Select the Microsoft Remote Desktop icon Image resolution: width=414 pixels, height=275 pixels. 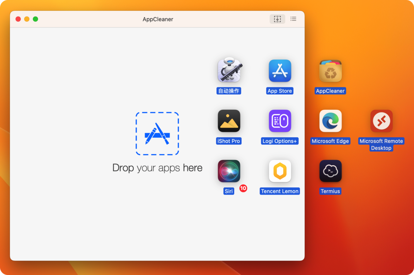(x=382, y=121)
